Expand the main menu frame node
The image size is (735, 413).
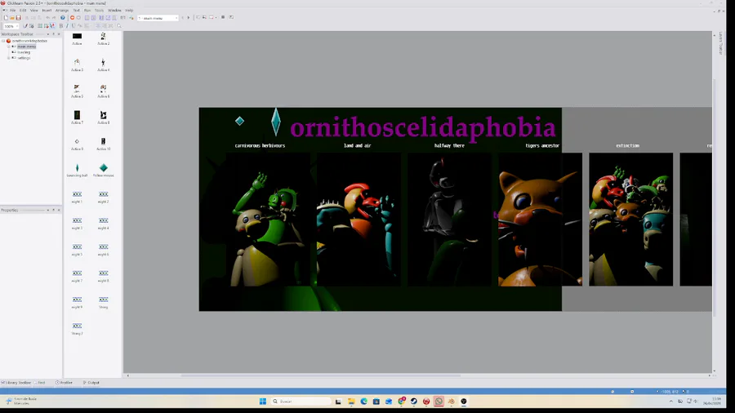tap(8, 47)
